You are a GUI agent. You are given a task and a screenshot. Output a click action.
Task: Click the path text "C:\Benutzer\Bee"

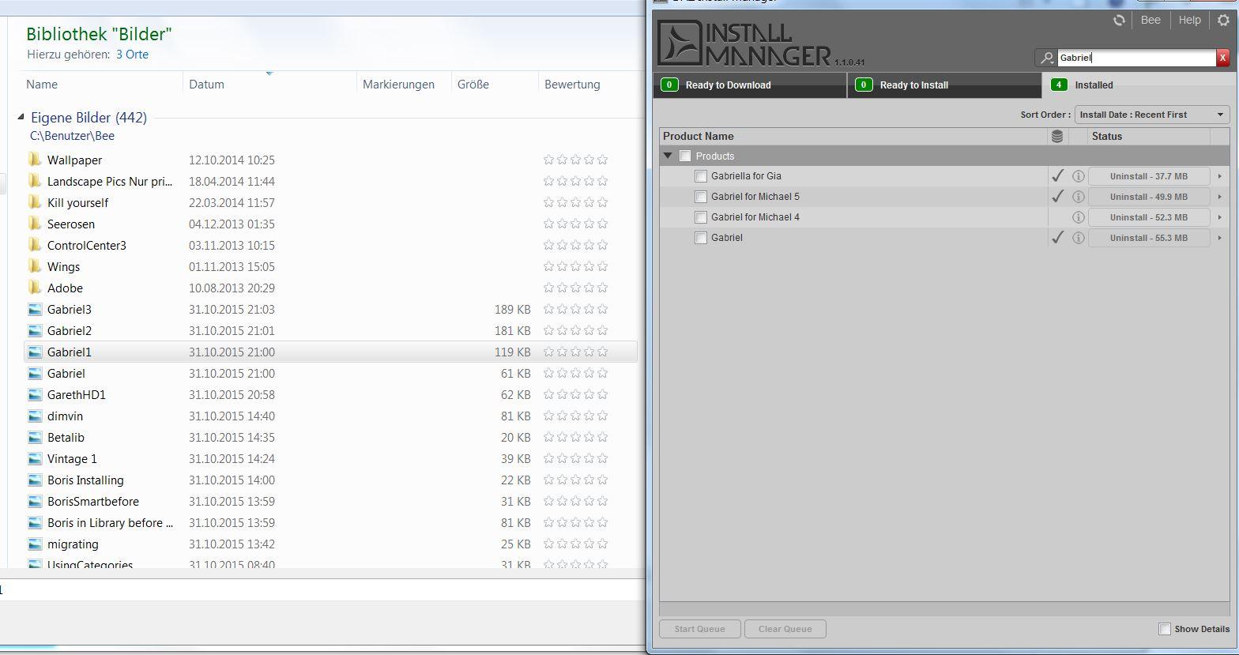click(x=73, y=136)
